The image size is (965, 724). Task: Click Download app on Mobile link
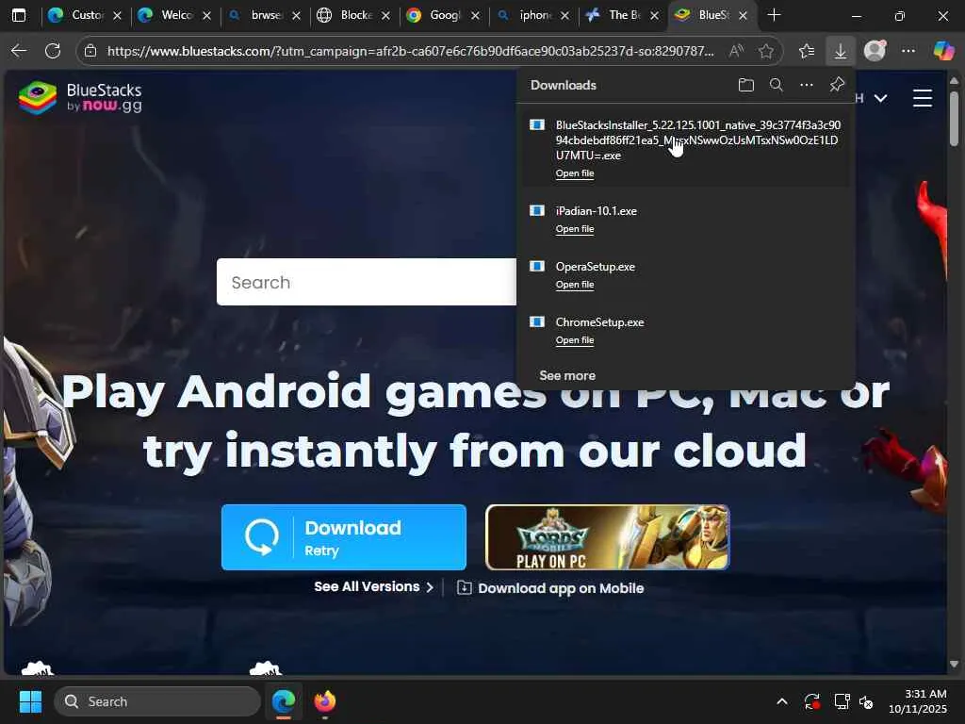[550, 588]
